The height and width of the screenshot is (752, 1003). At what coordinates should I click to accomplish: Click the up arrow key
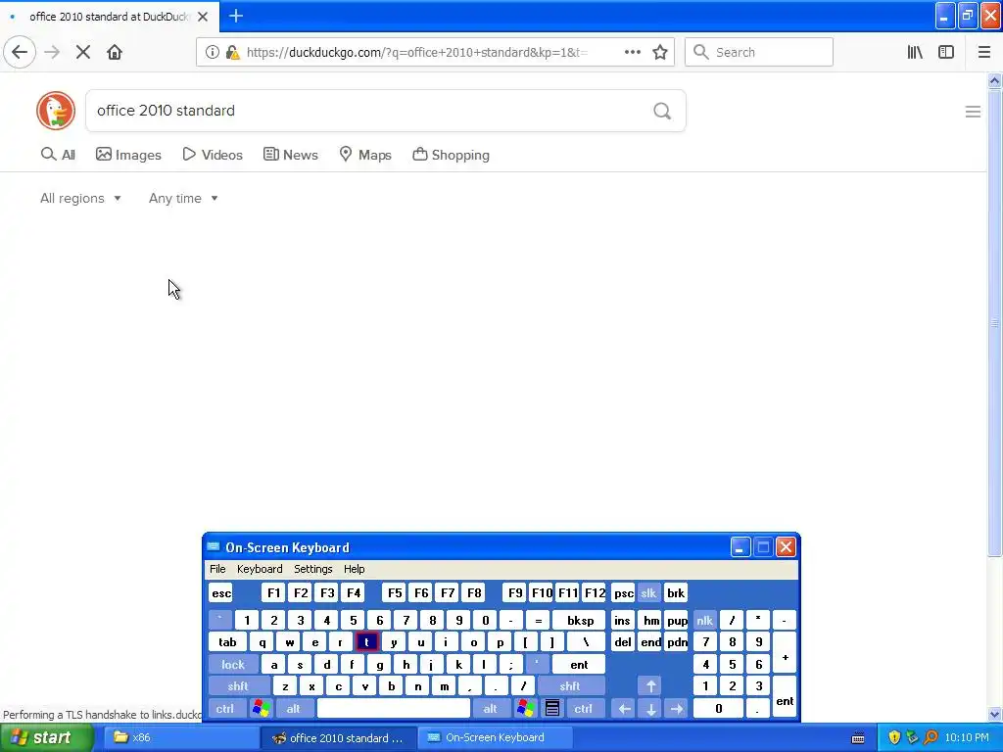pos(650,686)
